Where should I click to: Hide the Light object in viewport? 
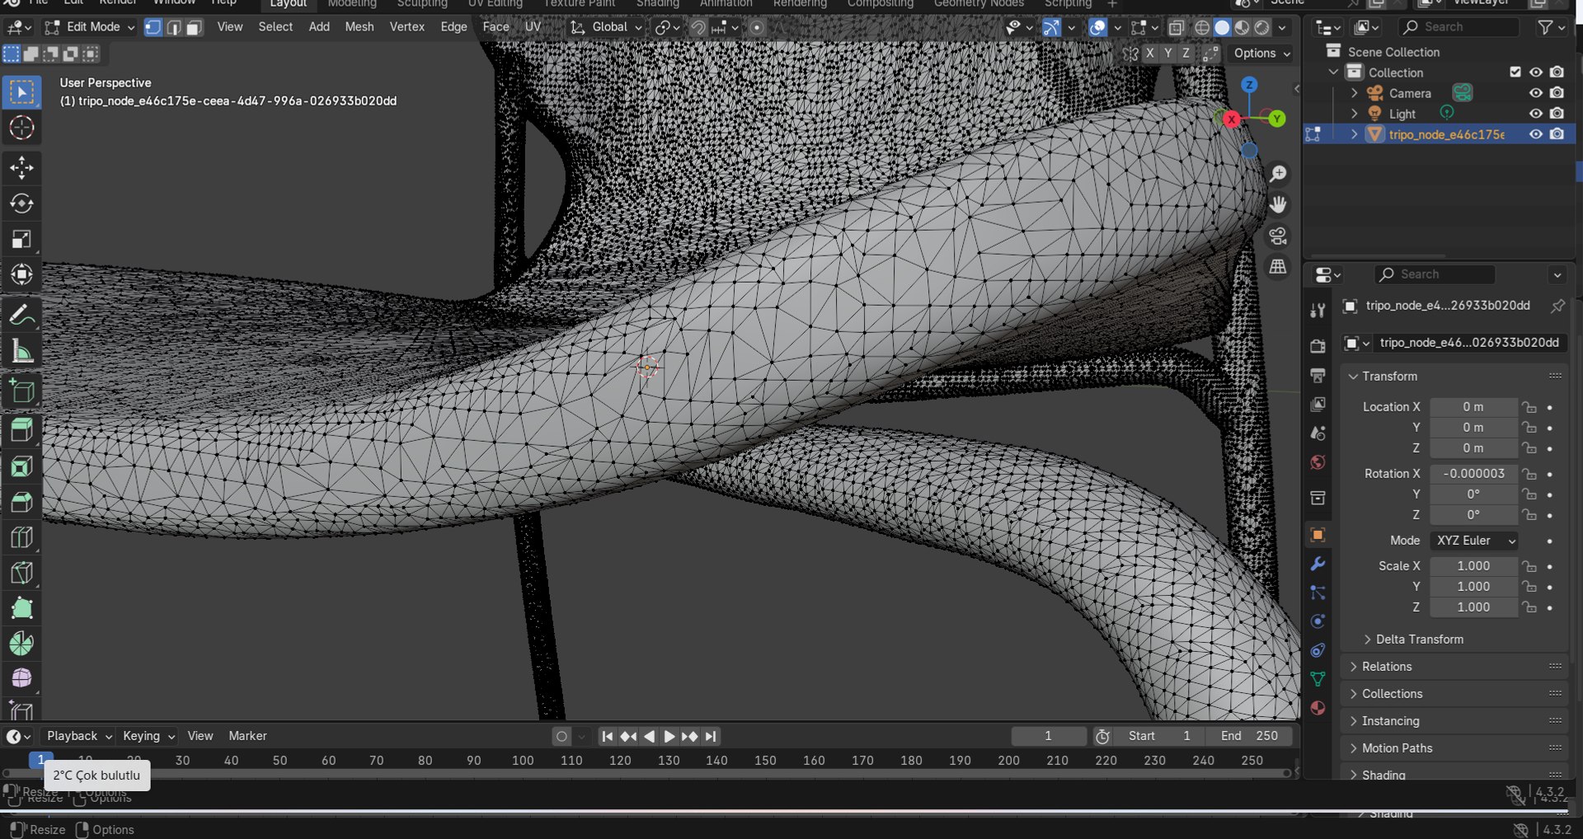click(x=1536, y=114)
